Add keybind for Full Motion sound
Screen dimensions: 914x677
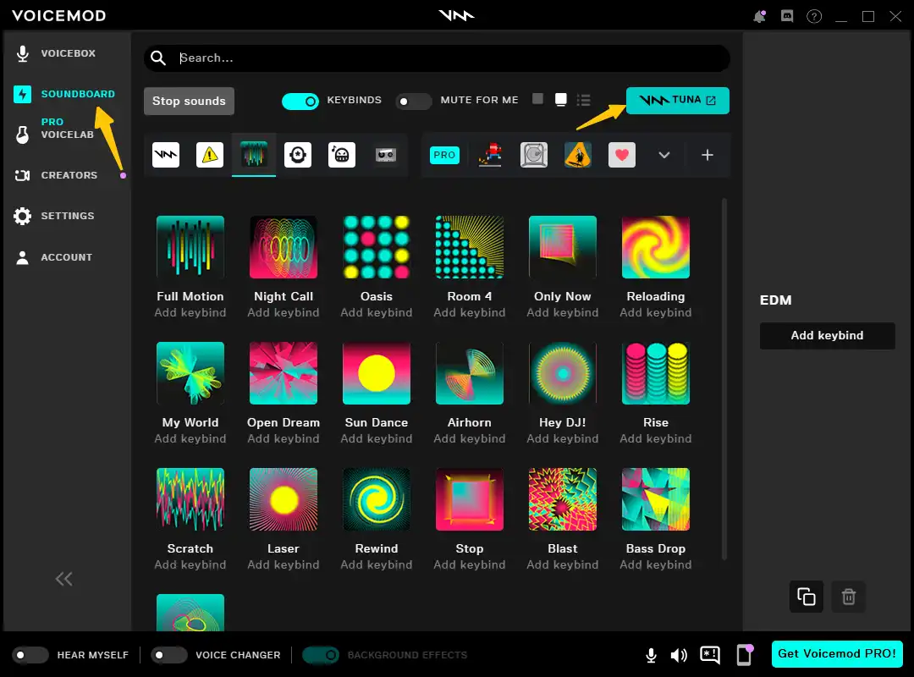[190, 312]
